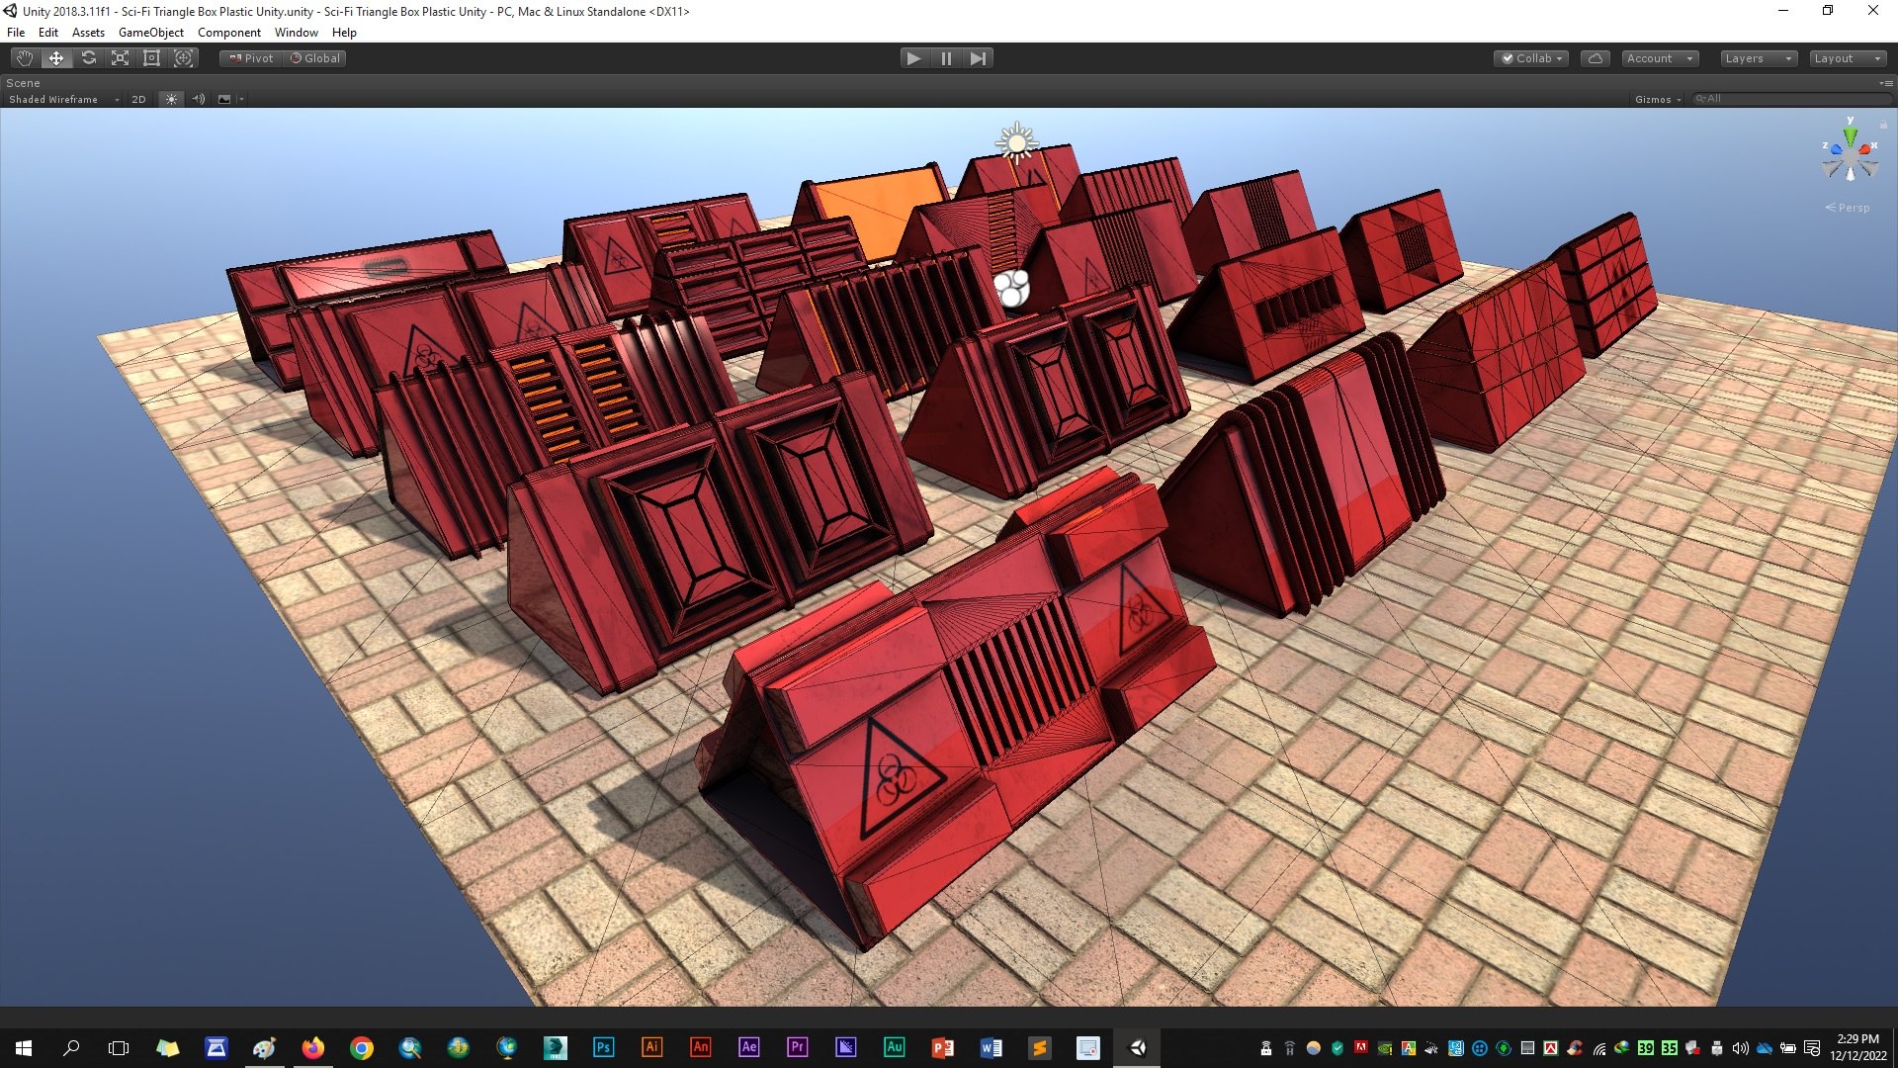Toggle scene audio speaker icon
Screen dimensions: 1898x1068
(x=199, y=99)
